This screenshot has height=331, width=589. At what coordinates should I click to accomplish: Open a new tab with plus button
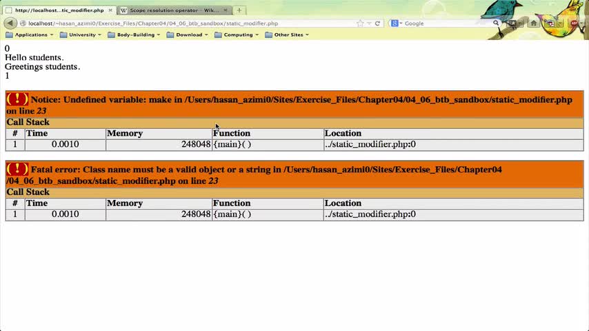(x=239, y=10)
